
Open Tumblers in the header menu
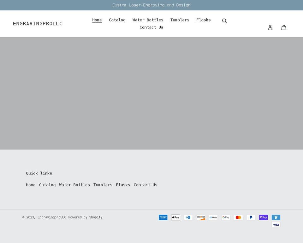click(180, 20)
